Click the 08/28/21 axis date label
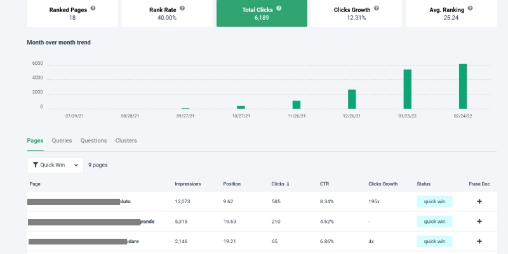This screenshot has width=508, height=254. click(x=130, y=116)
